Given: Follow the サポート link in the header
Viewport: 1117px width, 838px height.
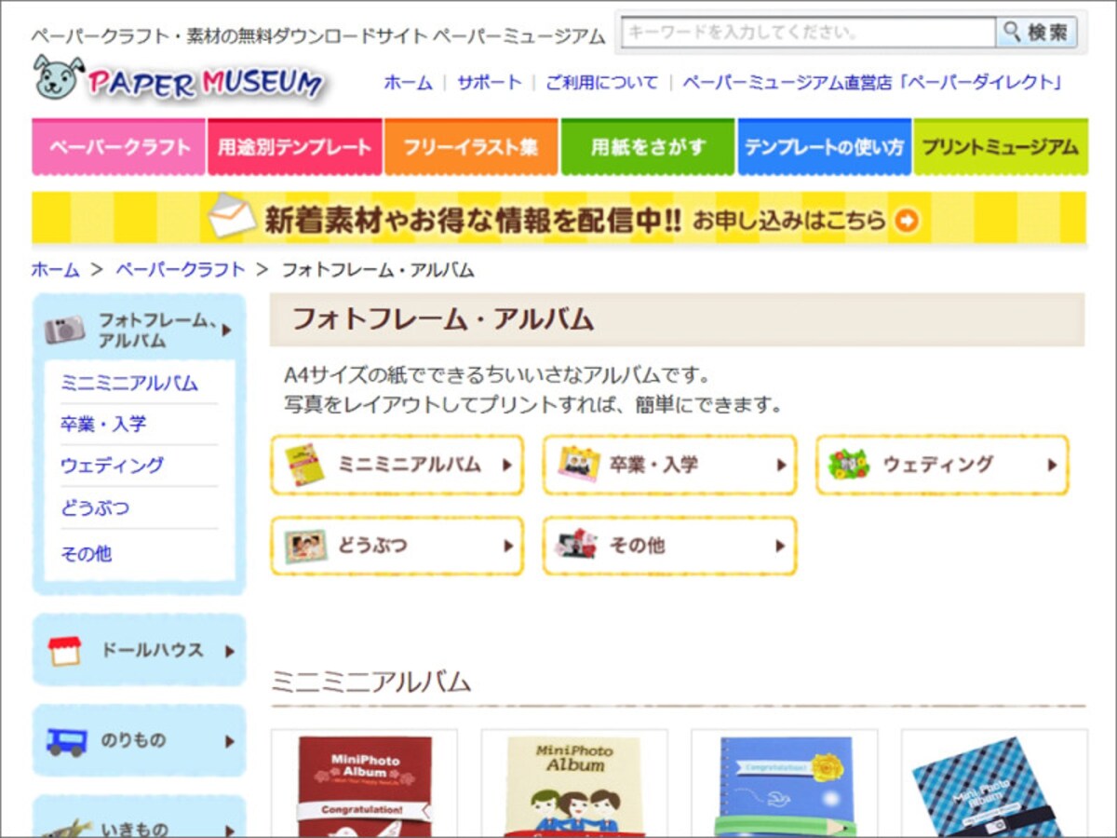Looking at the screenshot, I should [x=489, y=82].
